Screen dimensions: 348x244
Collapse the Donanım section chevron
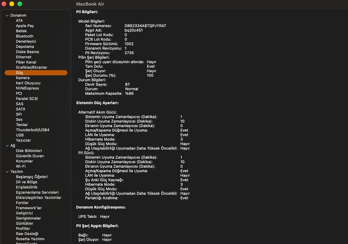[7, 15]
